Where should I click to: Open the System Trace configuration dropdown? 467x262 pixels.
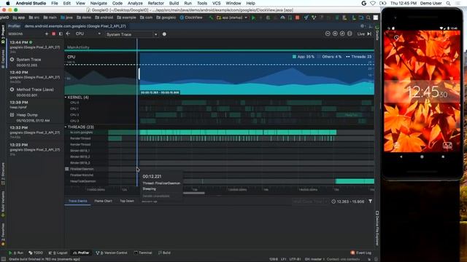(131, 34)
